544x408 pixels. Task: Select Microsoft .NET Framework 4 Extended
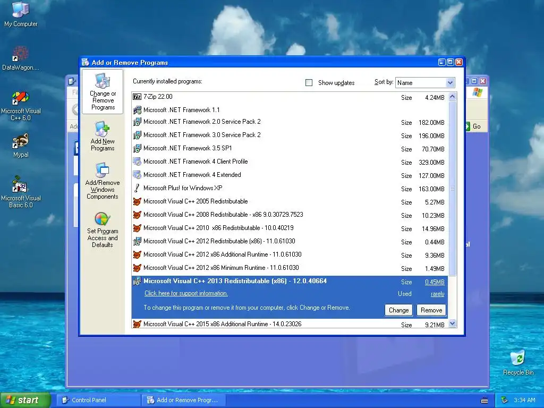(290, 175)
